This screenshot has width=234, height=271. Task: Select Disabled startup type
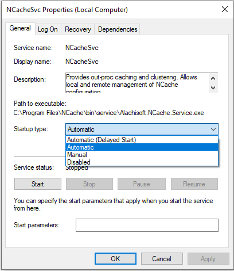pyautogui.click(x=142, y=162)
